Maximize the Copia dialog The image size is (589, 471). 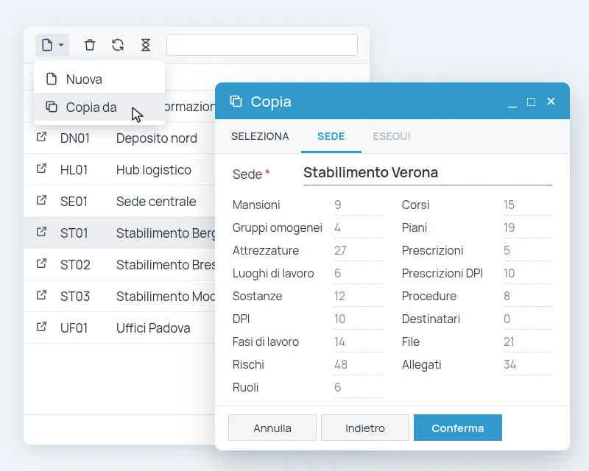pyautogui.click(x=531, y=102)
